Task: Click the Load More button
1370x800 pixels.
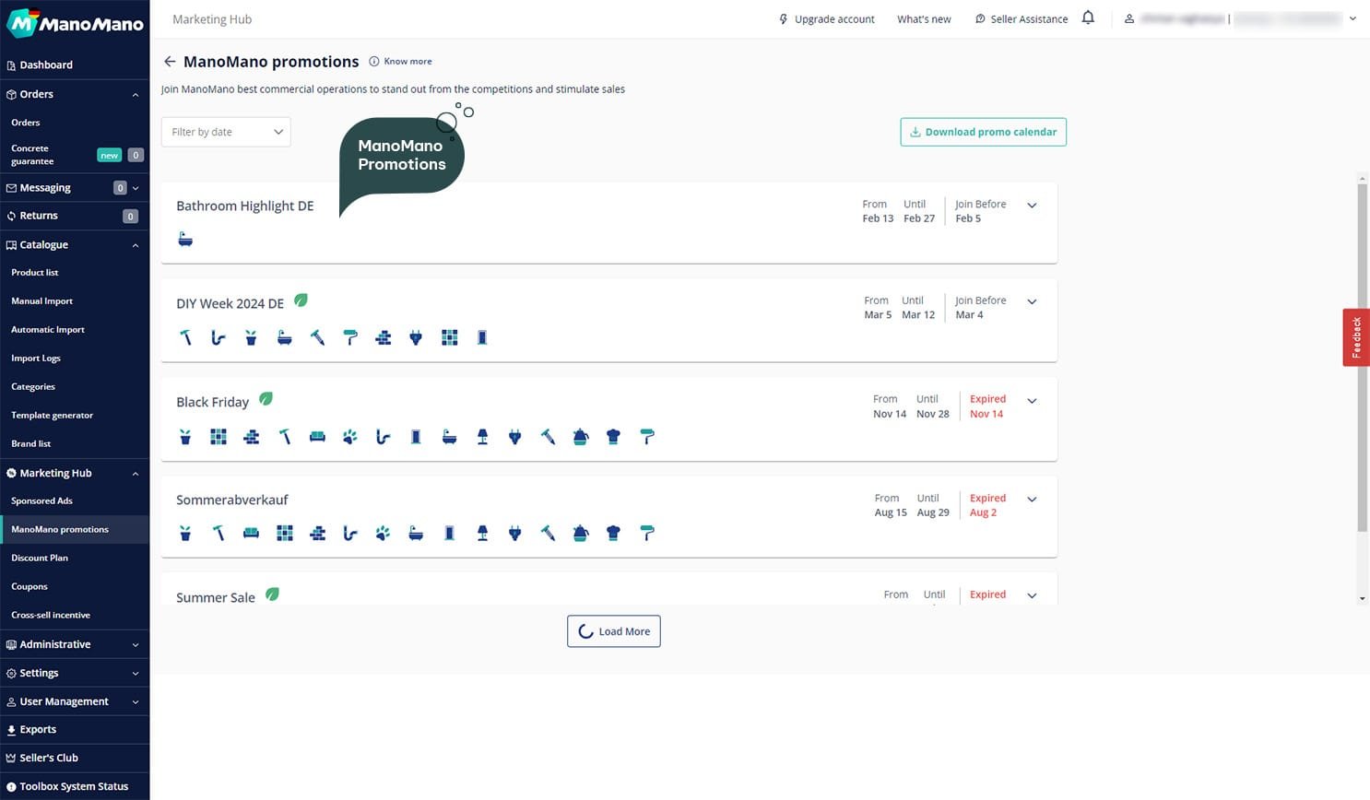Action: click(x=613, y=631)
